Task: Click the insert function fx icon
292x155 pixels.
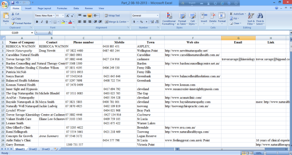Action: [x=50, y=33]
